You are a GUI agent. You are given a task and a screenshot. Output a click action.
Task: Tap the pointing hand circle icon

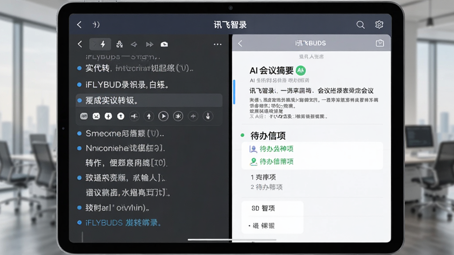pyautogui.click(x=208, y=116)
